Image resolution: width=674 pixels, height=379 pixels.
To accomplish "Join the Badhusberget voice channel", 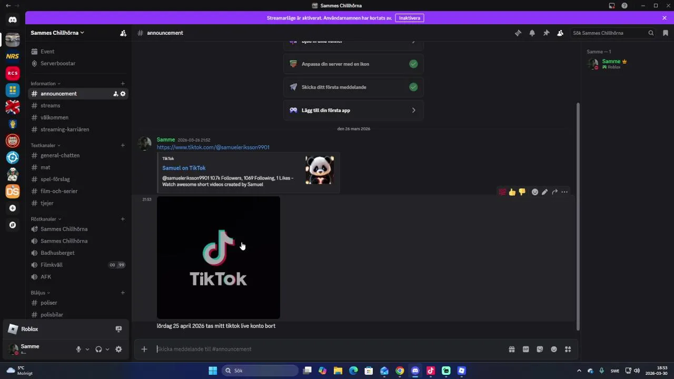I will pos(78,253).
